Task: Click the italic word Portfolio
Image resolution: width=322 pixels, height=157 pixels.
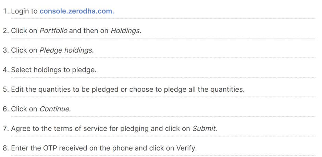Action: click(53, 31)
